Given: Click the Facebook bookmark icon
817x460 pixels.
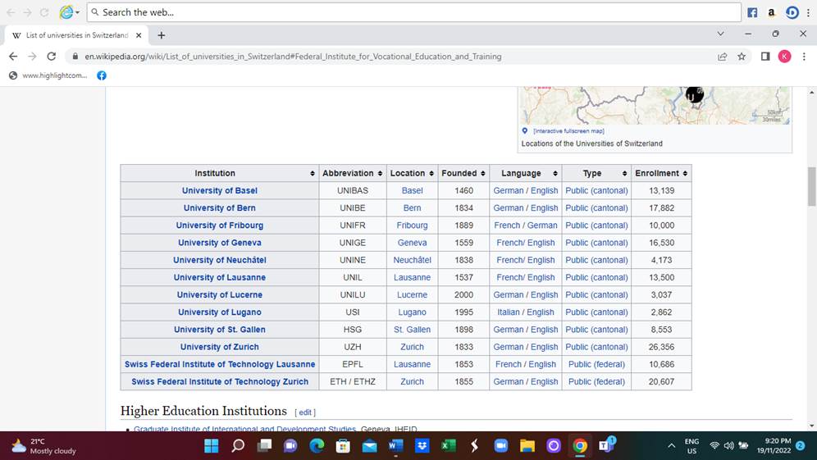Looking at the screenshot, I should click(x=102, y=75).
